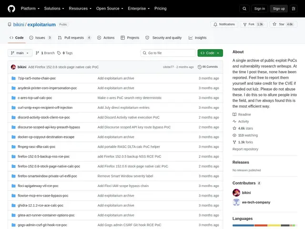Open commit hash cdcbe77 link
305x229 pixels.
tap(168, 67)
